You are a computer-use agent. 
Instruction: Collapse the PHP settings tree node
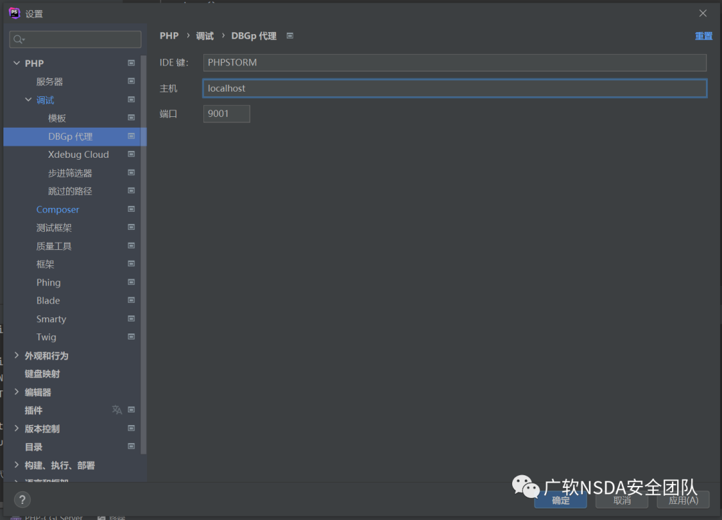click(x=17, y=63)
